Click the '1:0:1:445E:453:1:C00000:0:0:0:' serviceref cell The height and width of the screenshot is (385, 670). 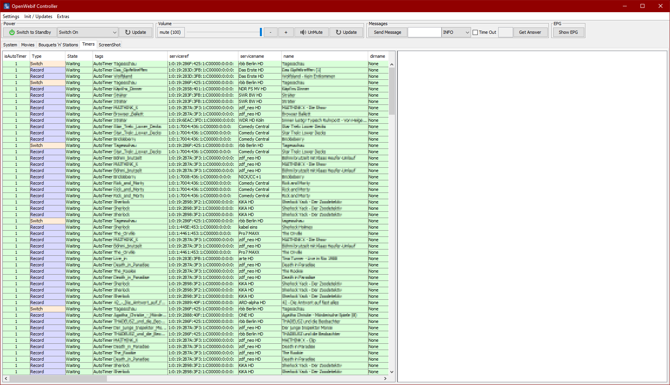(203, 227)
